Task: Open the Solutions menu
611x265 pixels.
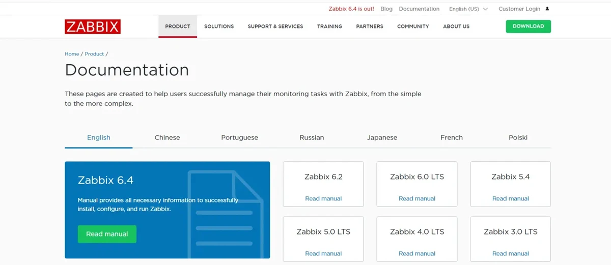Action: [219, 26]
